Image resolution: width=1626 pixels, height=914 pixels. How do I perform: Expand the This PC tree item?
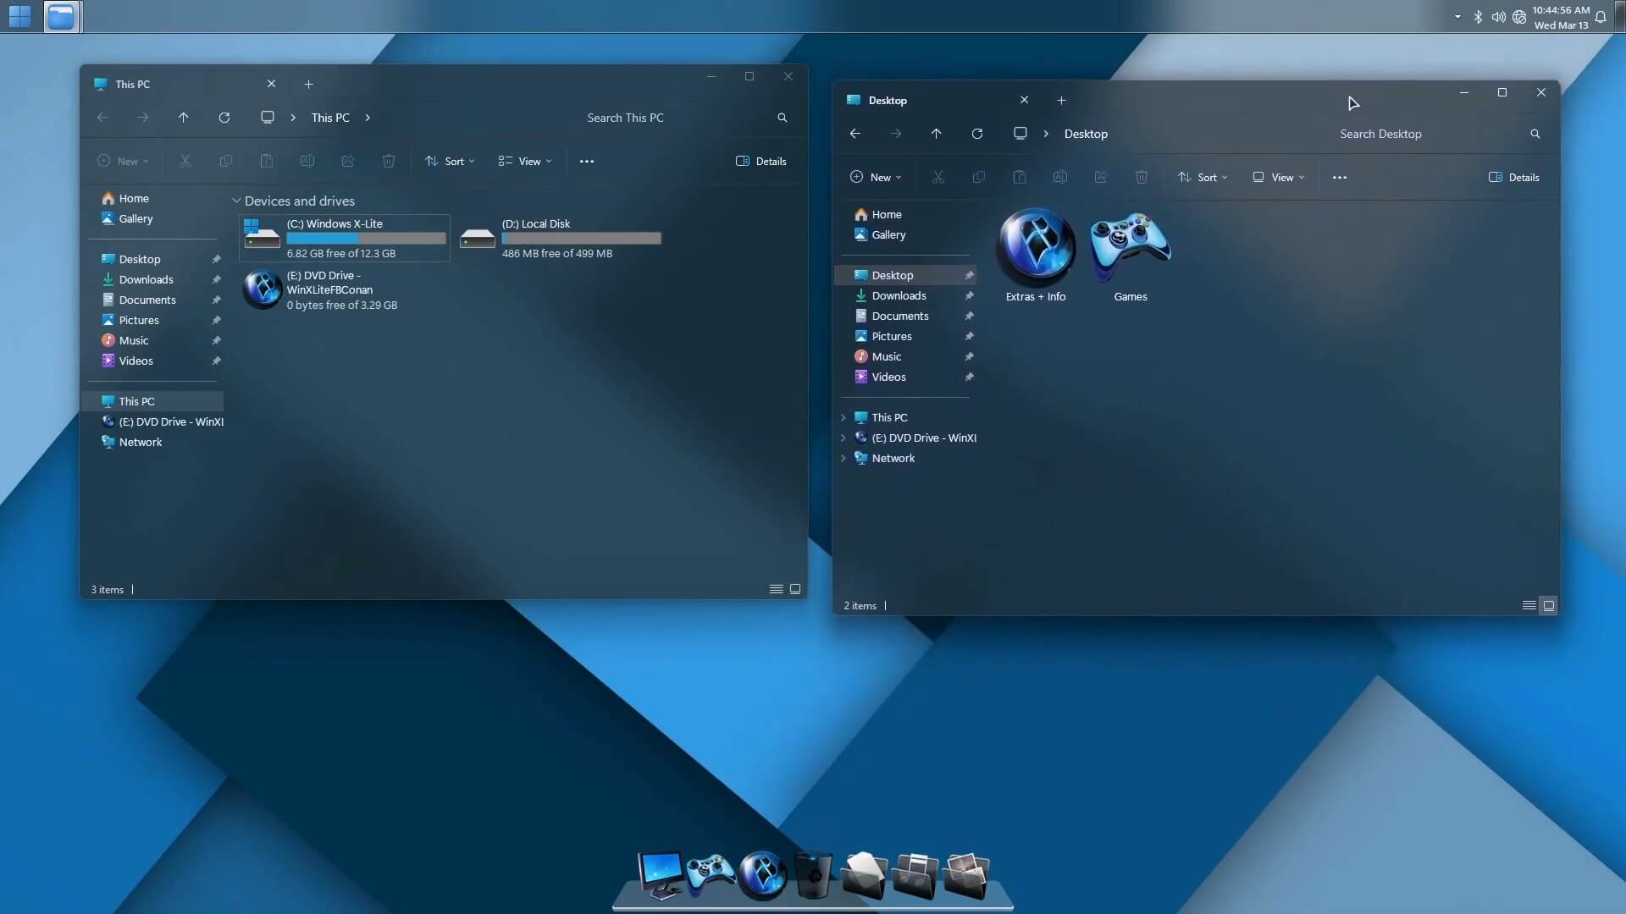(844, 416)
